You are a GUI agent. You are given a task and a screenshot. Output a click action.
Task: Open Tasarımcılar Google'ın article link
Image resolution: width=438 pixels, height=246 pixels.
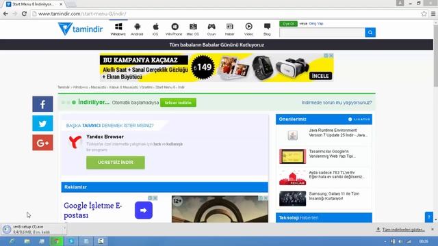coord(332,154)
